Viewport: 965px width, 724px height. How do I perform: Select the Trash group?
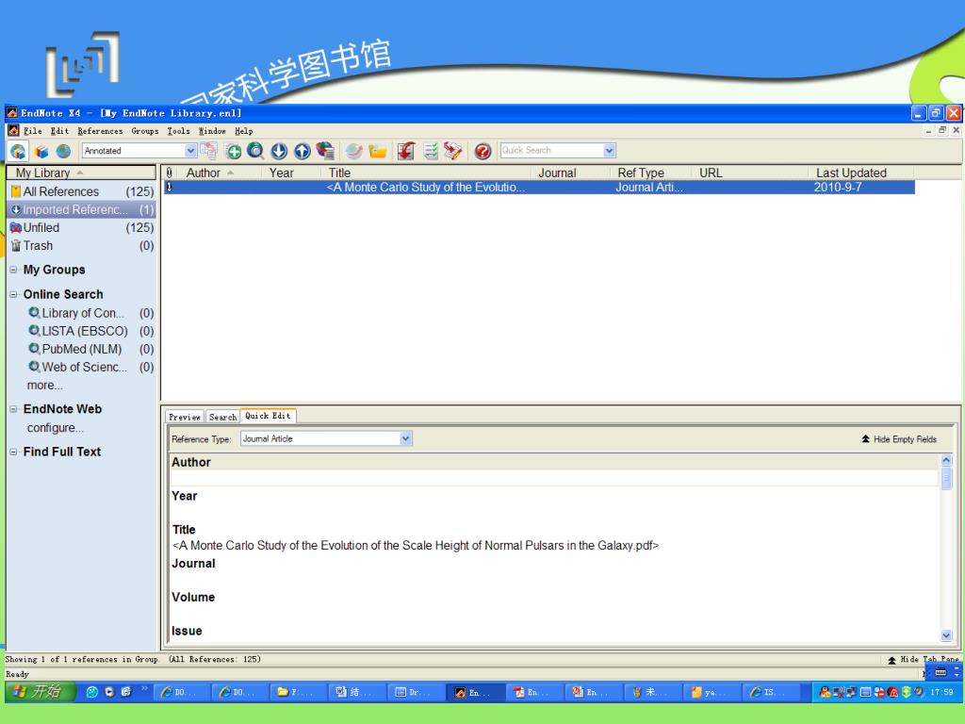81,246
